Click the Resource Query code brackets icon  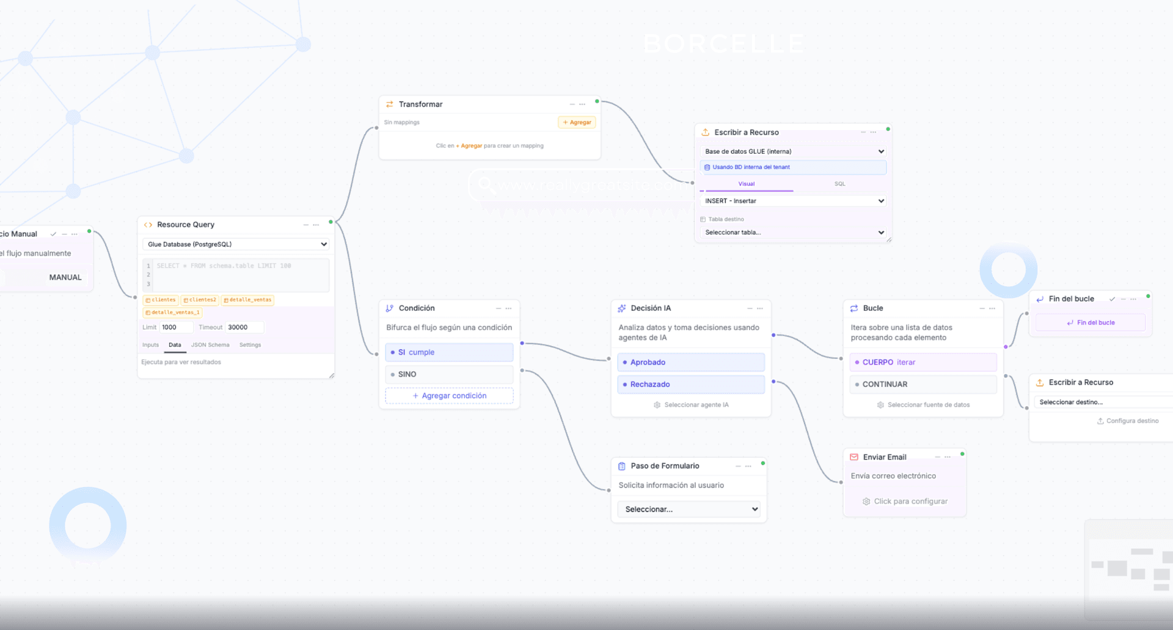[x=147, y=224]
